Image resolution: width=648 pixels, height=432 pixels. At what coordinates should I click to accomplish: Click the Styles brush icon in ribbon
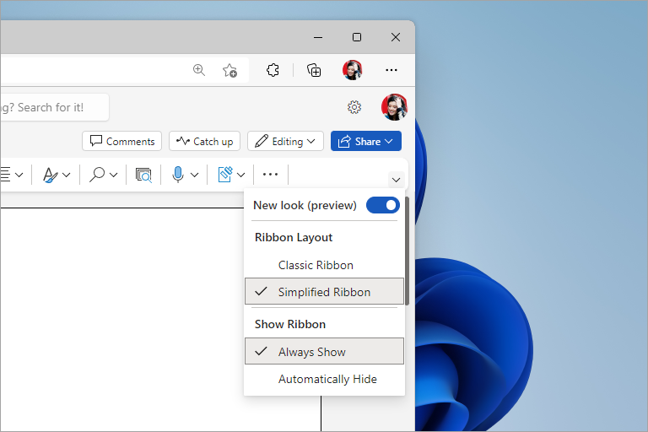(x=51, y=175)
